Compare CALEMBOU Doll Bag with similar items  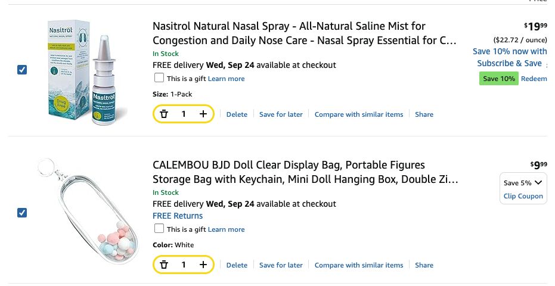[x=359, y=265]
